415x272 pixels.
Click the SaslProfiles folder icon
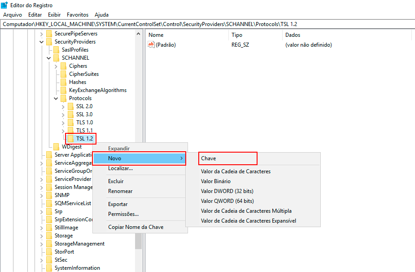point(57,50)
